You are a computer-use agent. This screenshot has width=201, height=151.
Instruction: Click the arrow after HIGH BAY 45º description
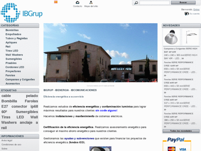(x=183, y=58)
